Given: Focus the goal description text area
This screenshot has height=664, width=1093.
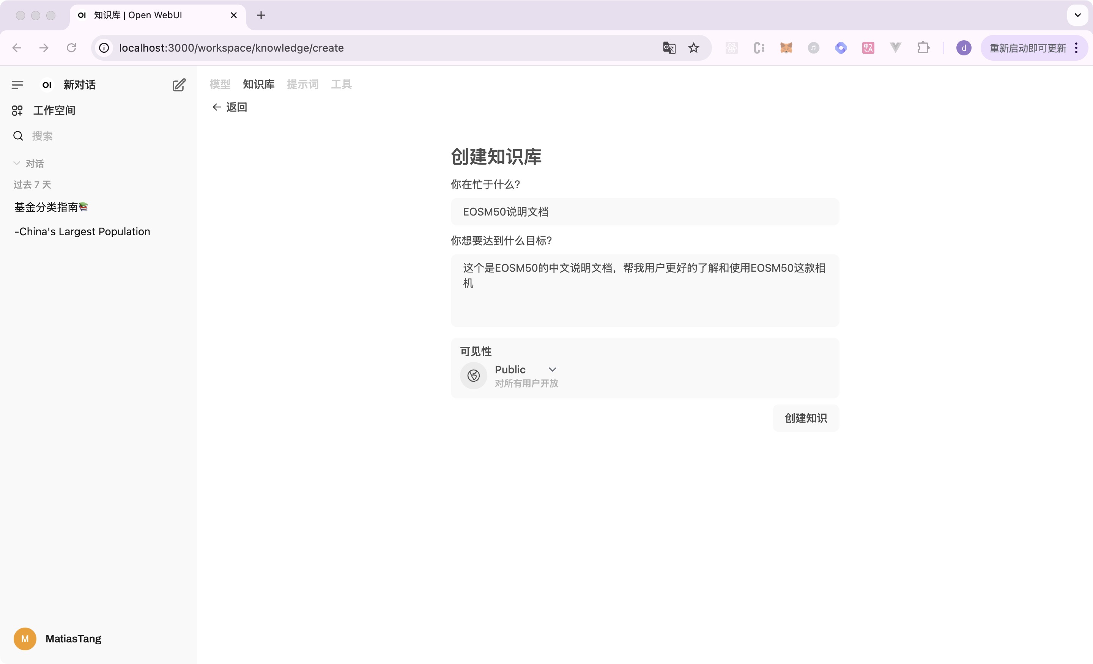Looking at the screenshot, I should (644, 291).
